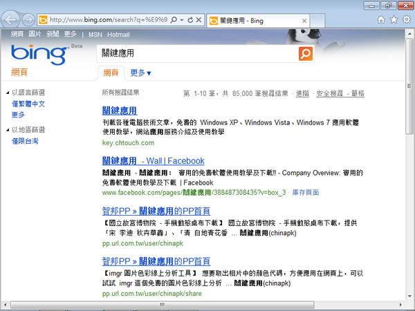Open the first result titled 關鍵應用
This screenshot has height=311, width=415.
pos(120,111)
